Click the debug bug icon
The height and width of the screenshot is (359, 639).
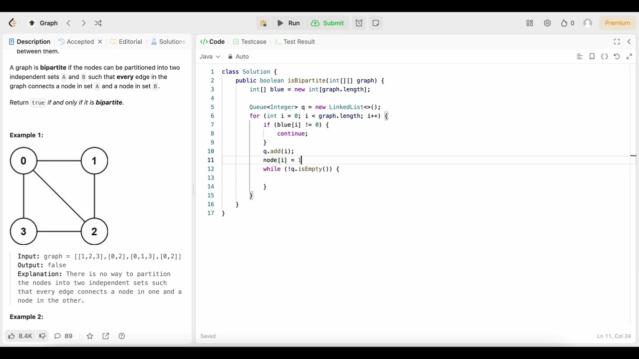pos(263,23)
